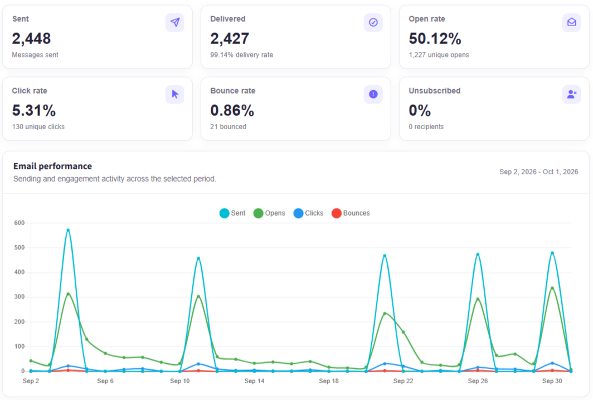Click the cursor arrow icon on Click rate card
Viewport: 593px width, 400px height.
(x=175, y=94)
